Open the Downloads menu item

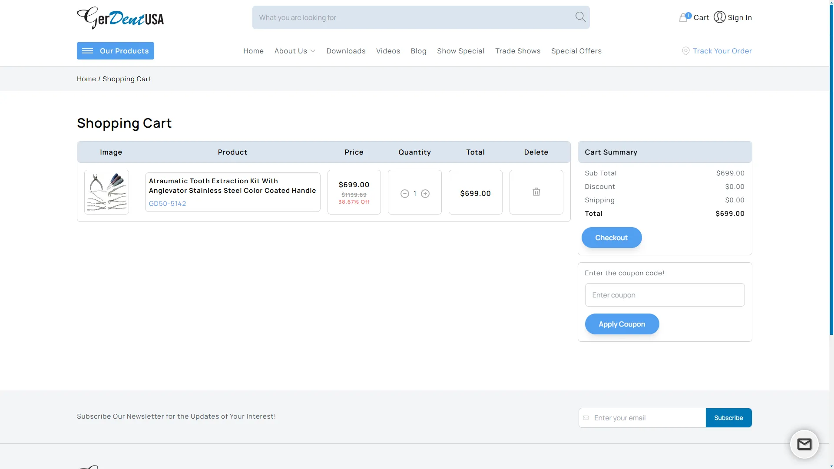tap(346, 51)
